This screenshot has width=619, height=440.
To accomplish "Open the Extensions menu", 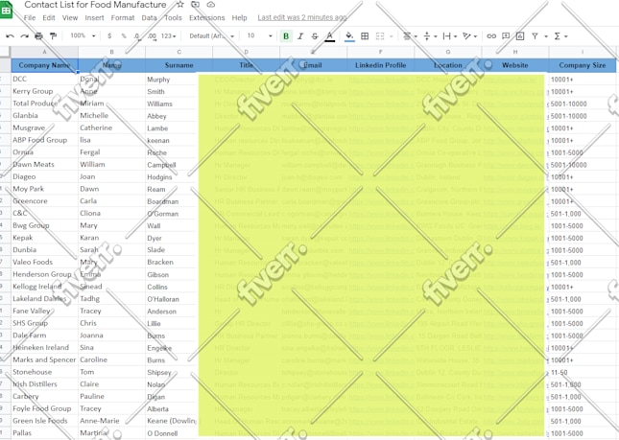I will (x=207, y=18).
